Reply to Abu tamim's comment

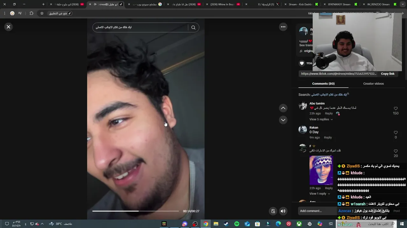329,113
